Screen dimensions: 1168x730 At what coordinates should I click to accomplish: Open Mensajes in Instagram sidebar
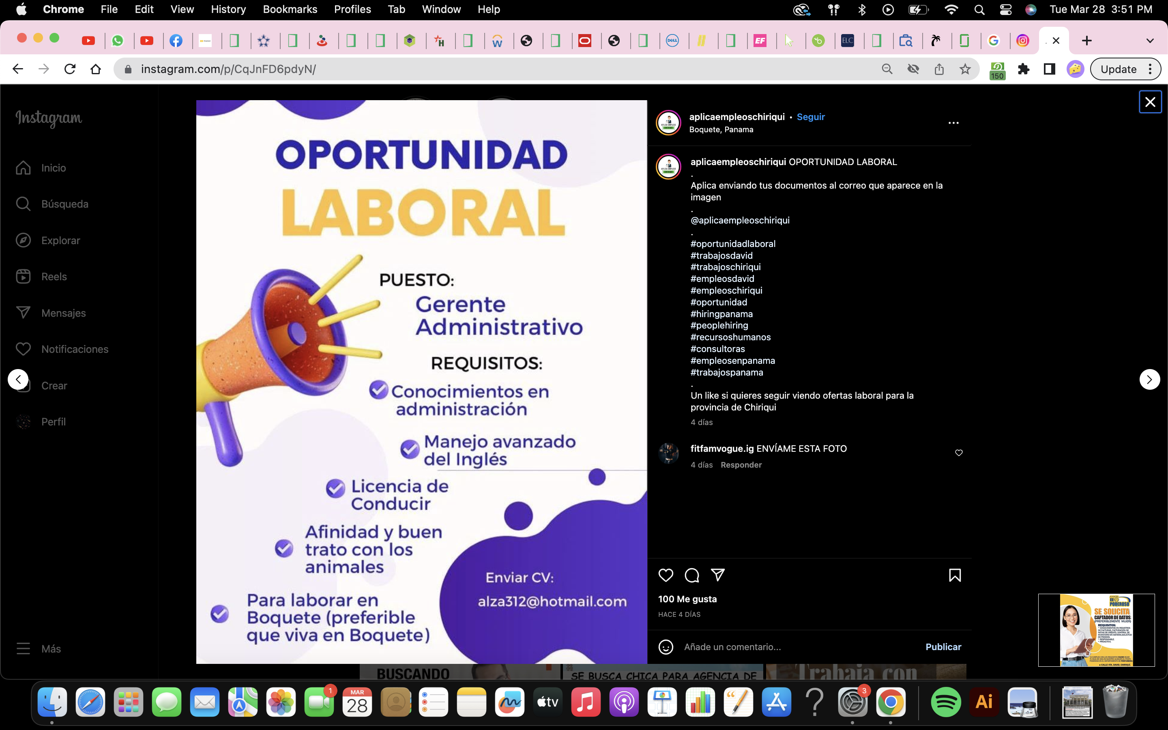pos(51,313)
